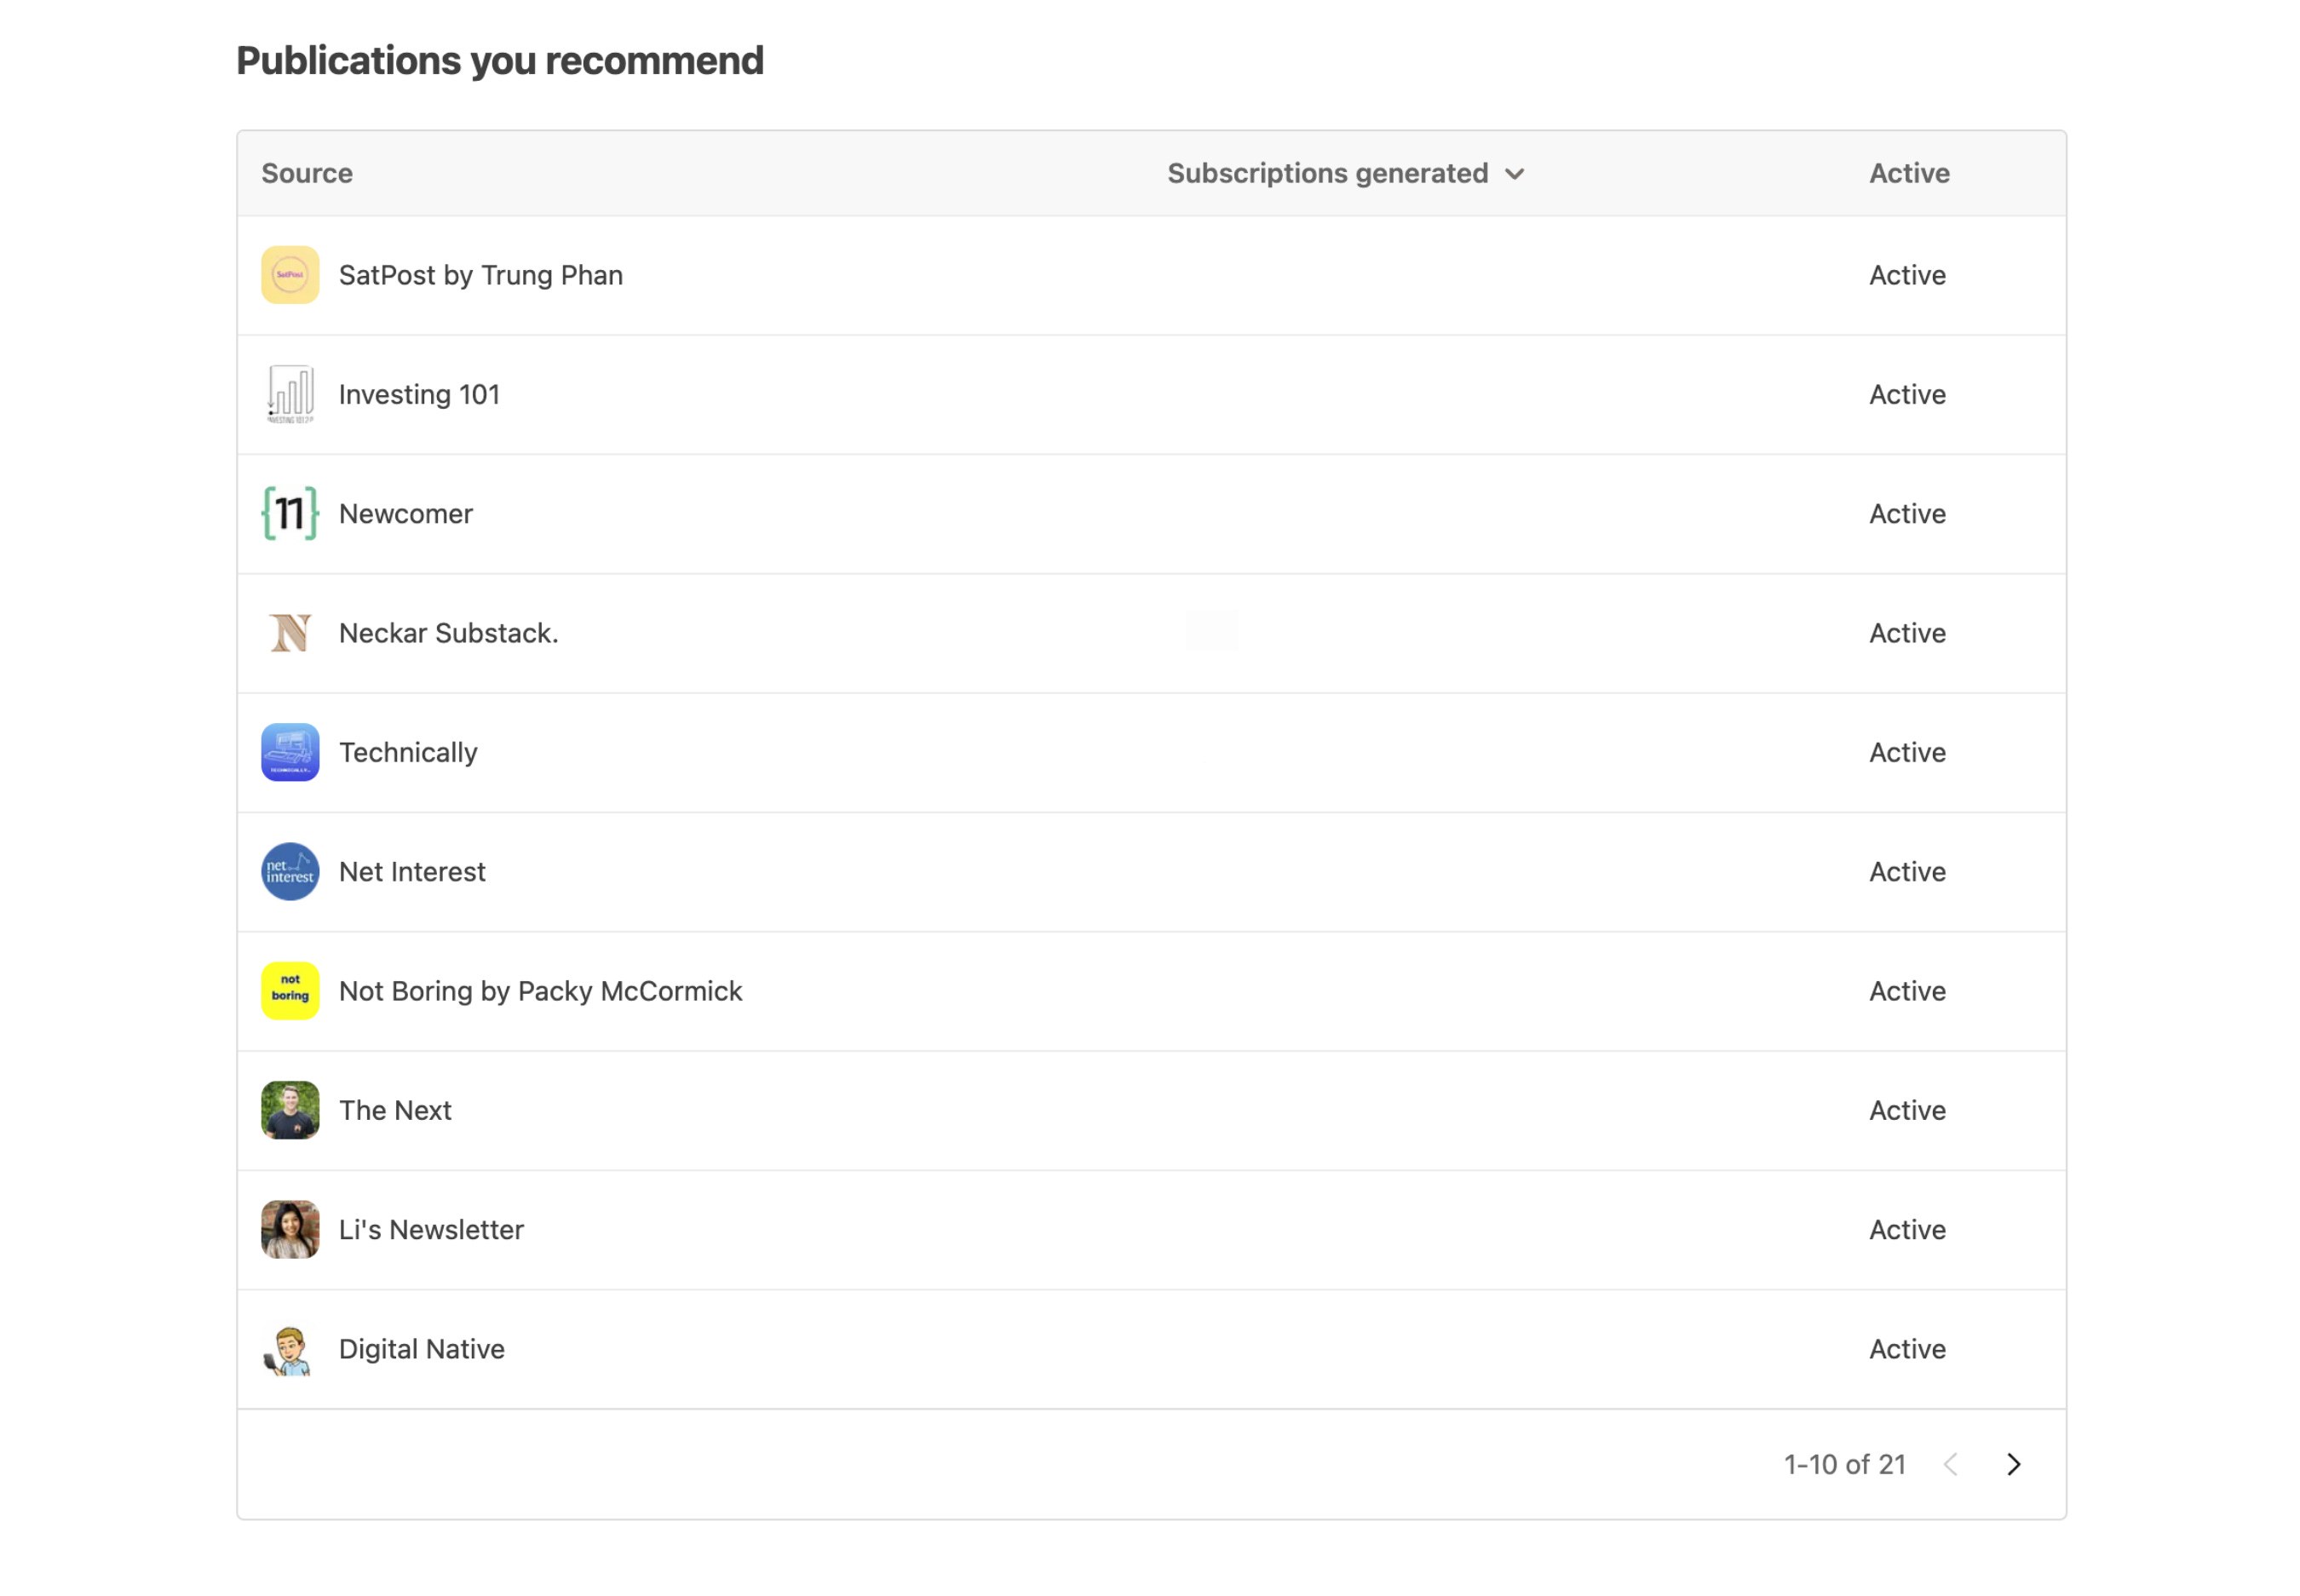Image resolution: width=2300 pixels, height=1596 pixels.
Task: Open the Technically publication name
Action: pos(408,752)
